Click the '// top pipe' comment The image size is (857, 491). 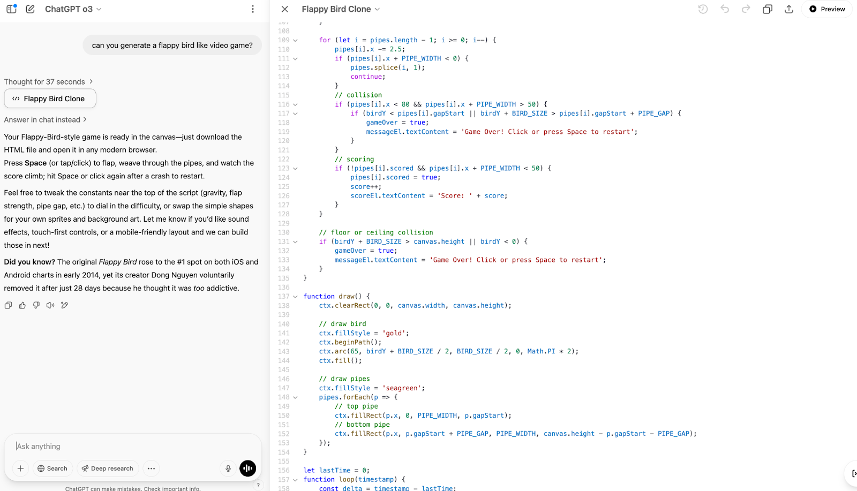(x=356, y=406)
